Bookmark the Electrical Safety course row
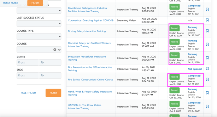 207,44
